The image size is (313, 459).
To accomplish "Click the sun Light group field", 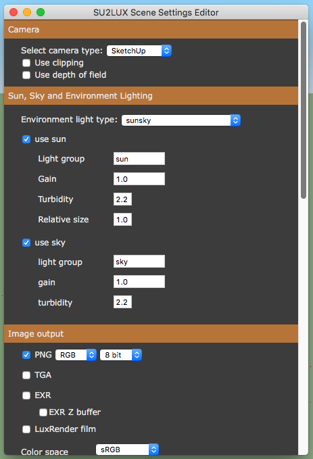I will (x=139, y=159).
